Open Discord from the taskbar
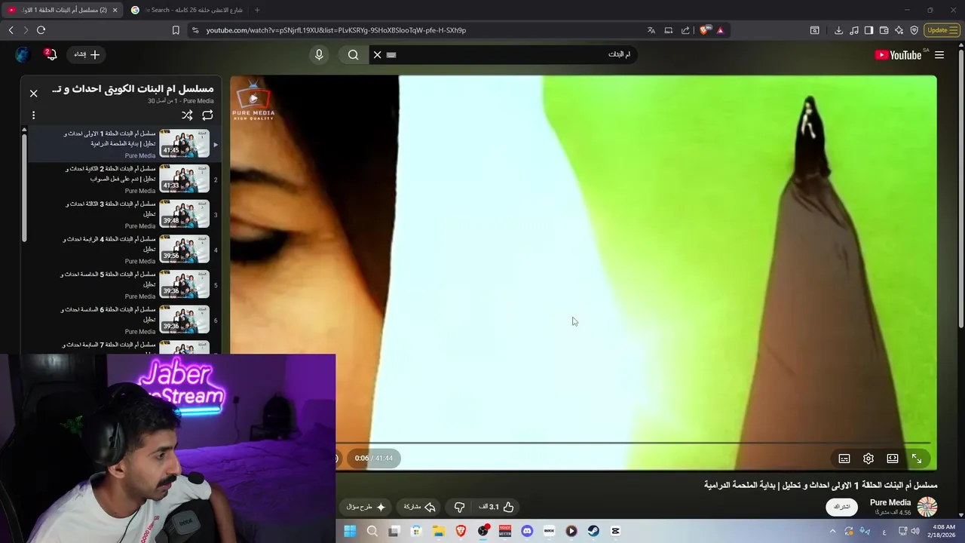965x543 pixels. tap(527, 531)
